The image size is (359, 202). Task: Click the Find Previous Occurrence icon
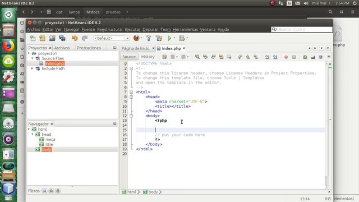205,57
